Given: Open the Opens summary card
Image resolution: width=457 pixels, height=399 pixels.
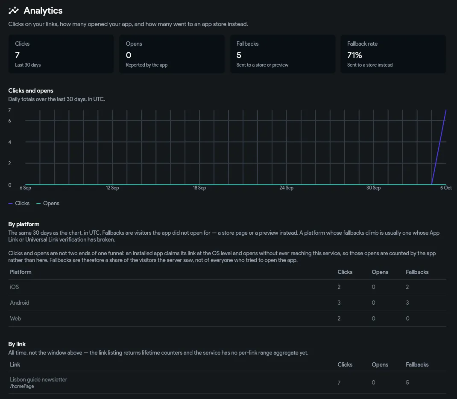Looking at the screenshot, I should click(172, 54).
